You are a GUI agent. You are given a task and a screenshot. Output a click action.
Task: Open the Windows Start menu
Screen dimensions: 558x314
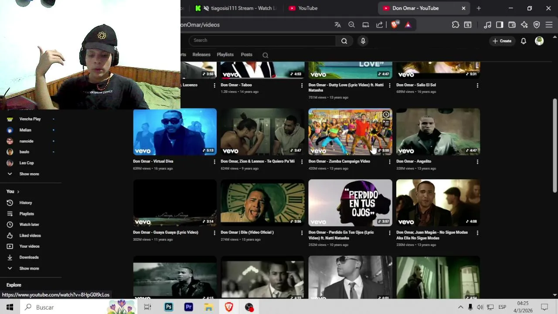pos(10,307)
